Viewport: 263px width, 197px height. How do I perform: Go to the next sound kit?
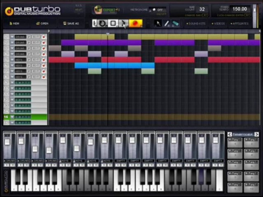pos(257,134)
